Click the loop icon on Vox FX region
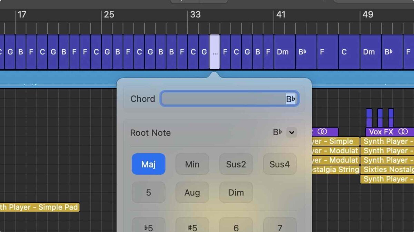Viewport: 414px width, 232px height. click(x=403, y=132)
